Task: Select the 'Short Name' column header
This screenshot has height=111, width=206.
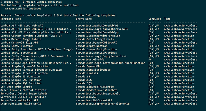Action: coord(84,19)
